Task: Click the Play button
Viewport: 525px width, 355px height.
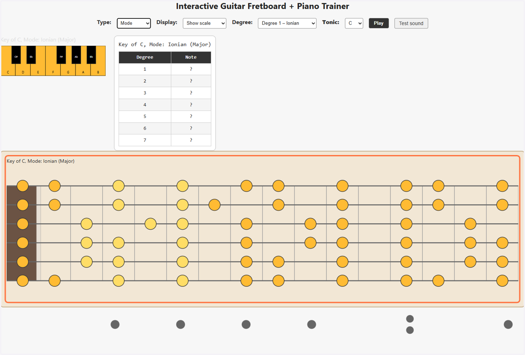Action: coord(378,23)
